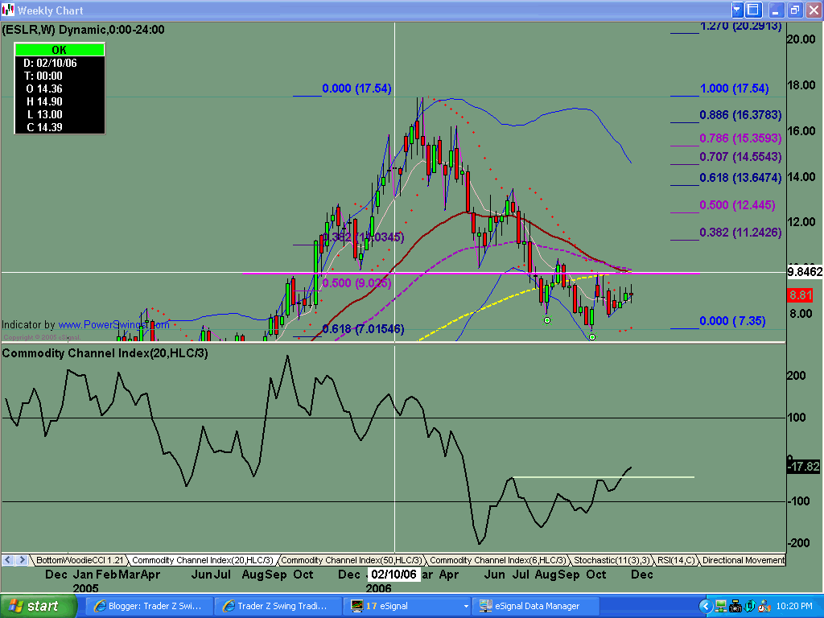Click the D: 02/10/06 date in data box
Image resolution: width=824 pixels, height=618 pixels.
(50, 63)
